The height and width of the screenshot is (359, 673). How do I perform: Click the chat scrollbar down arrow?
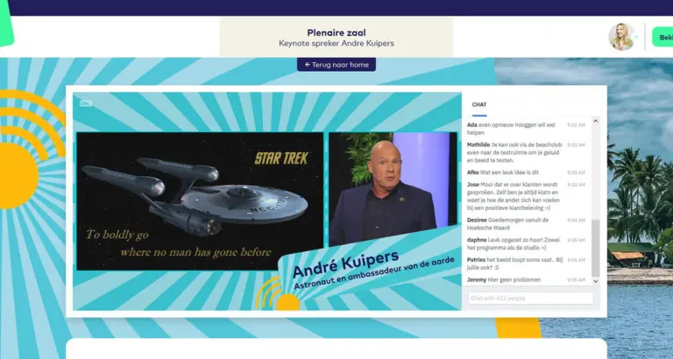point(595,281)
